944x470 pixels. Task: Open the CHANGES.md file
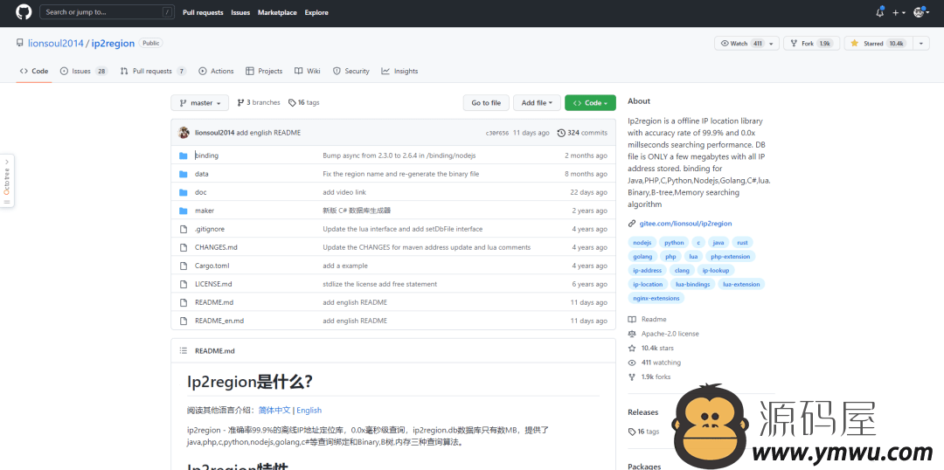click(216, 247)
